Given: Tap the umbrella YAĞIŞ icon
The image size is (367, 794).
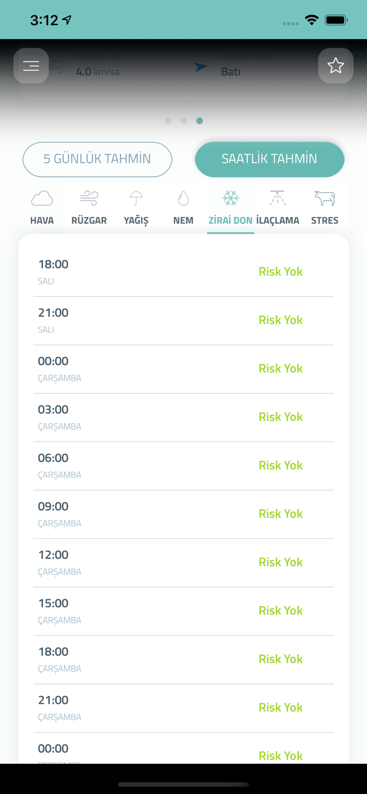Looking at the screenshot, I should coord(136,197).
